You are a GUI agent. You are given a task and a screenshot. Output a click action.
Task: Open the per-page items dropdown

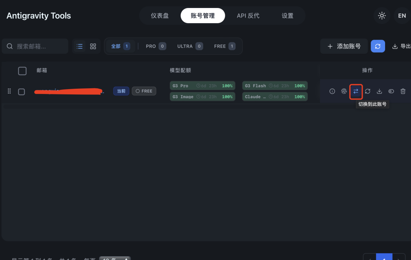click(115, 258)
